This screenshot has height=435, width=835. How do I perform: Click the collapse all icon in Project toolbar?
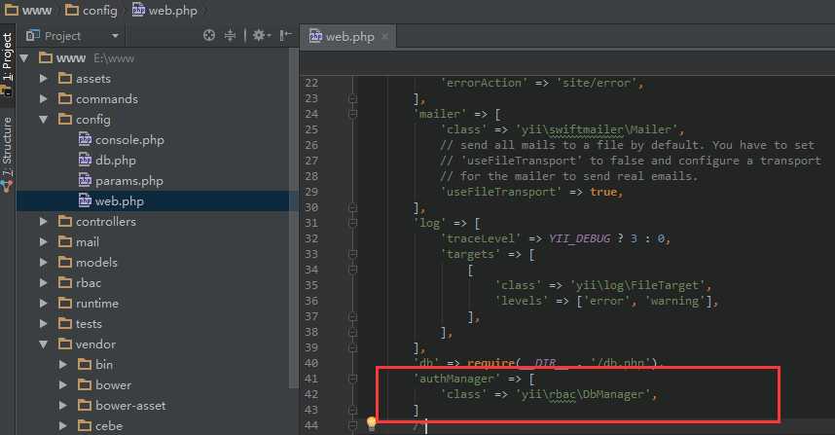pyautogui.click(x=230, y=36)
